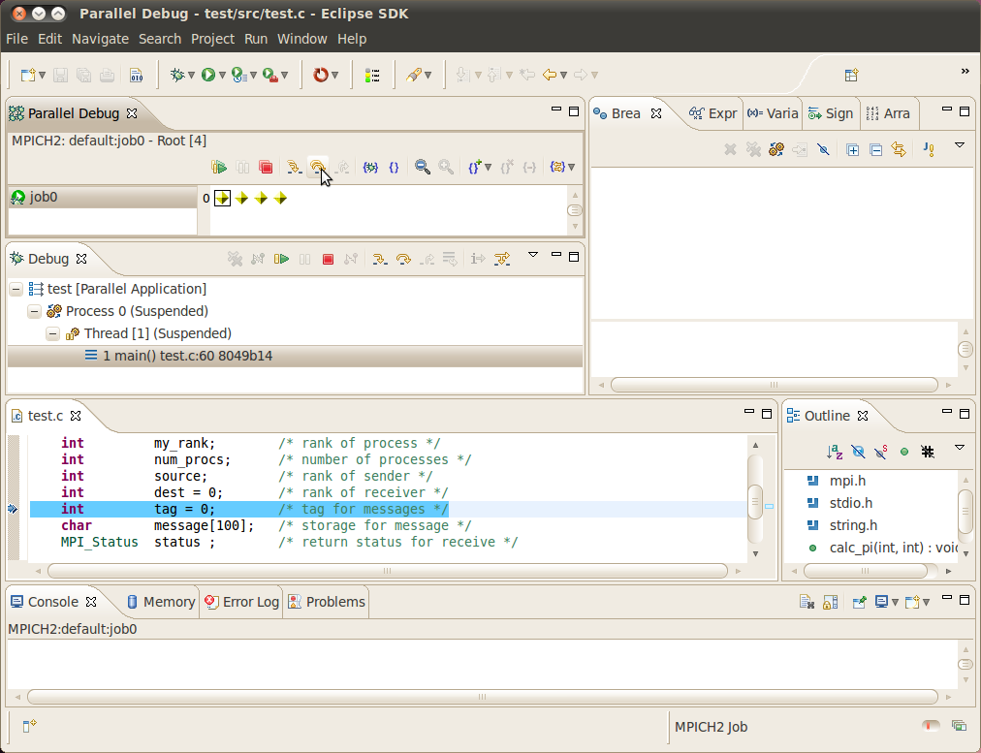The image size is (981, 753).
Task: Toggle Hide Static Members in Outline view
Action: (x=881, y=452)
